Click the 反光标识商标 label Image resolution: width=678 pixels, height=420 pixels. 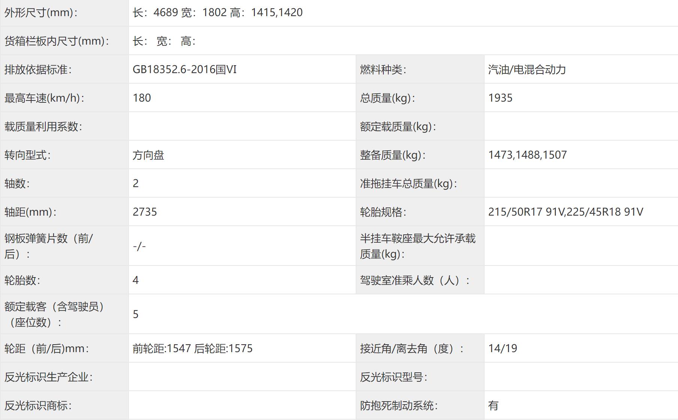tap(38, 405)
